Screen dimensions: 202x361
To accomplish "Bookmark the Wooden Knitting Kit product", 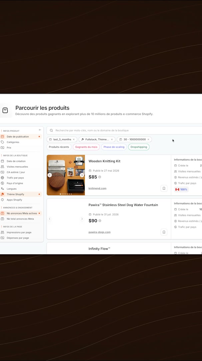I will tap(164, 188).
